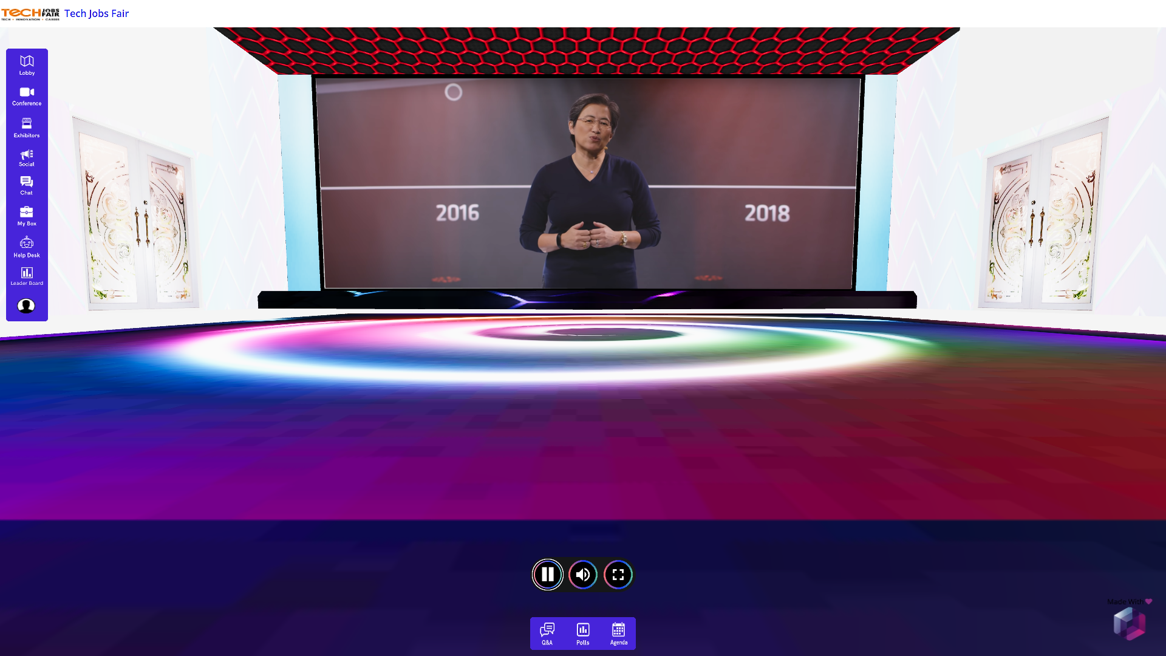Access the Chat panel
This screenshot has width=1166, height=656.
27,185
